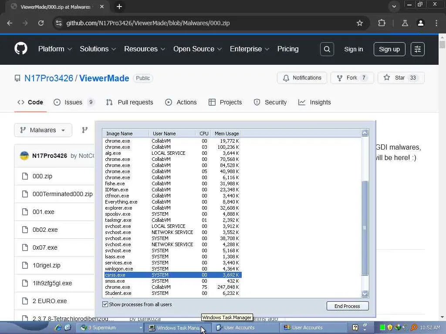
Task: Launch Internet Explorer from quick launch
Action: click(x=58, y=327)
